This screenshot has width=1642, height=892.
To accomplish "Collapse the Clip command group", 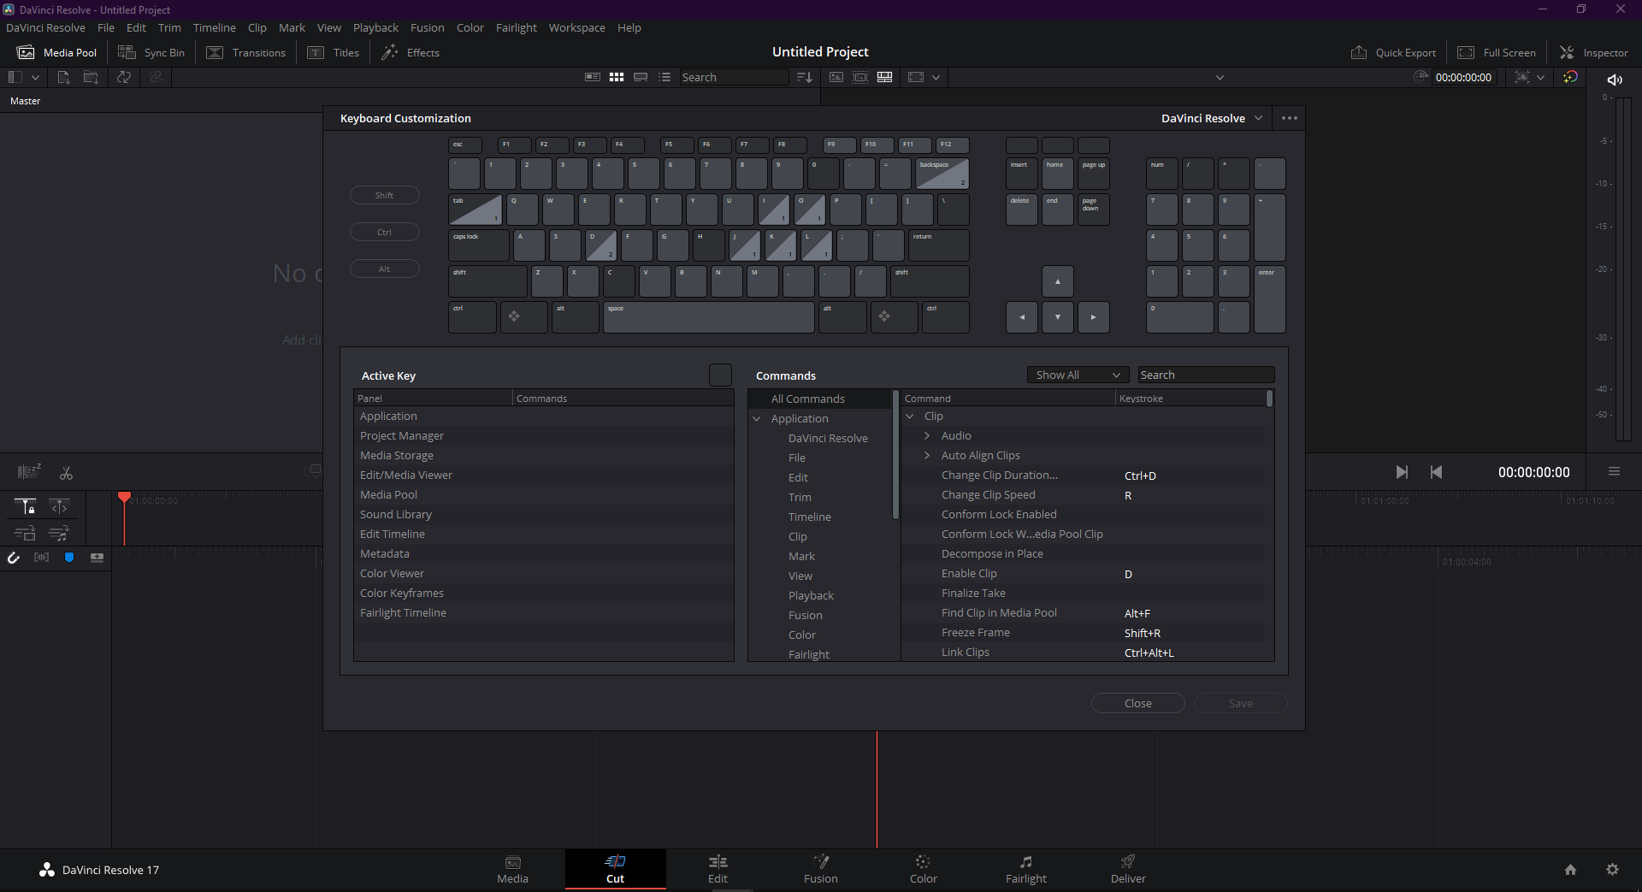I will (910, 416).
